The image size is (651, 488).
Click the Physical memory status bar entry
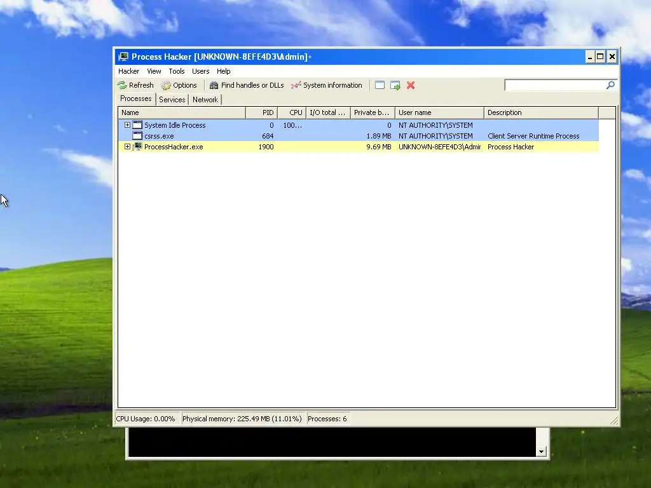click(x=242, y=419)
